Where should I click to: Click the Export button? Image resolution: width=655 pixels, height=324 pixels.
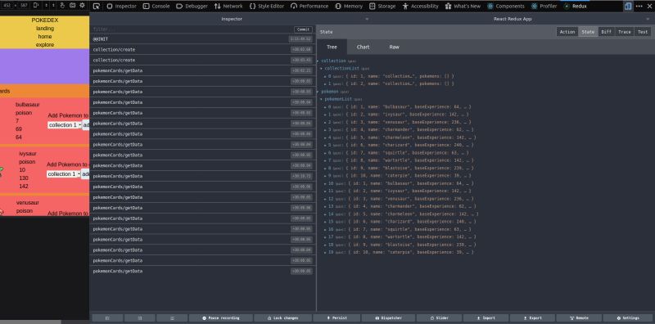(x=533, y=318)
